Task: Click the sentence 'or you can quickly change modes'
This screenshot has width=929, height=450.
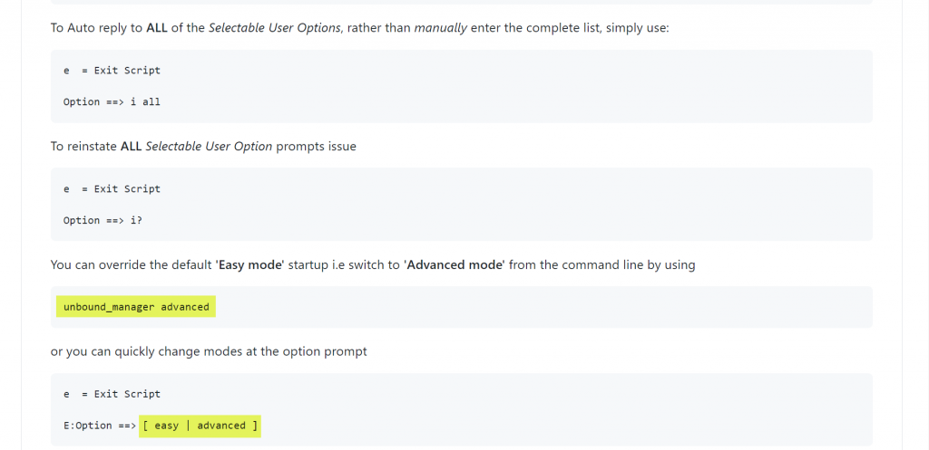Action: tap(209, 351)
